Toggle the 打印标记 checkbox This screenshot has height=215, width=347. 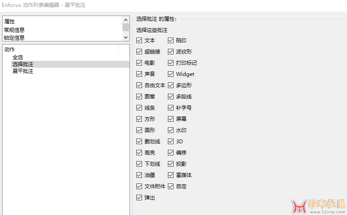170,63
